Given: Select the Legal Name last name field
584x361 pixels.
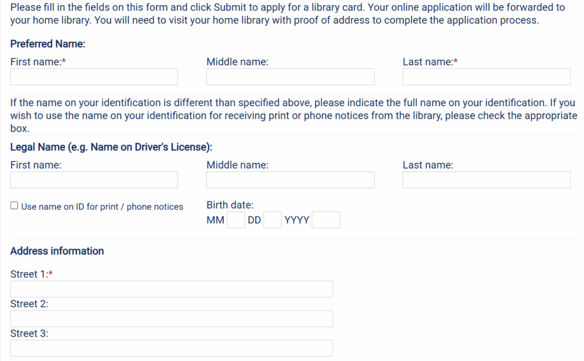Looking at the screenshot, I should (x=486, y=180).
